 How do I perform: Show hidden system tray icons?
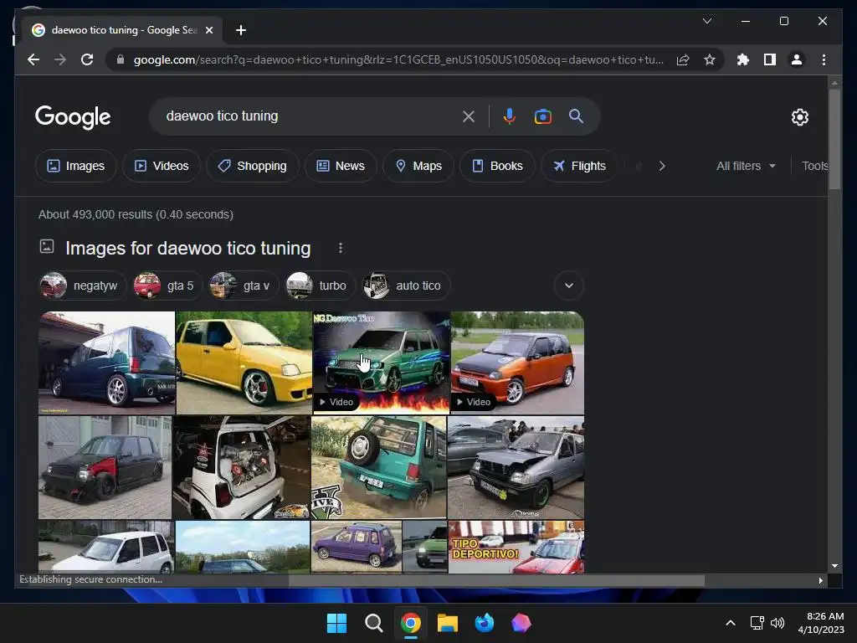730,623
